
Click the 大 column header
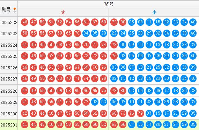[x=63, y=13]
